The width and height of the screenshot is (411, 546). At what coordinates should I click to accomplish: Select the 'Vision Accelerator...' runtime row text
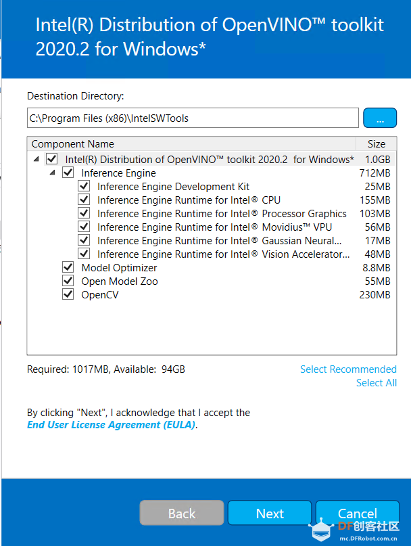tap(224, 254)
